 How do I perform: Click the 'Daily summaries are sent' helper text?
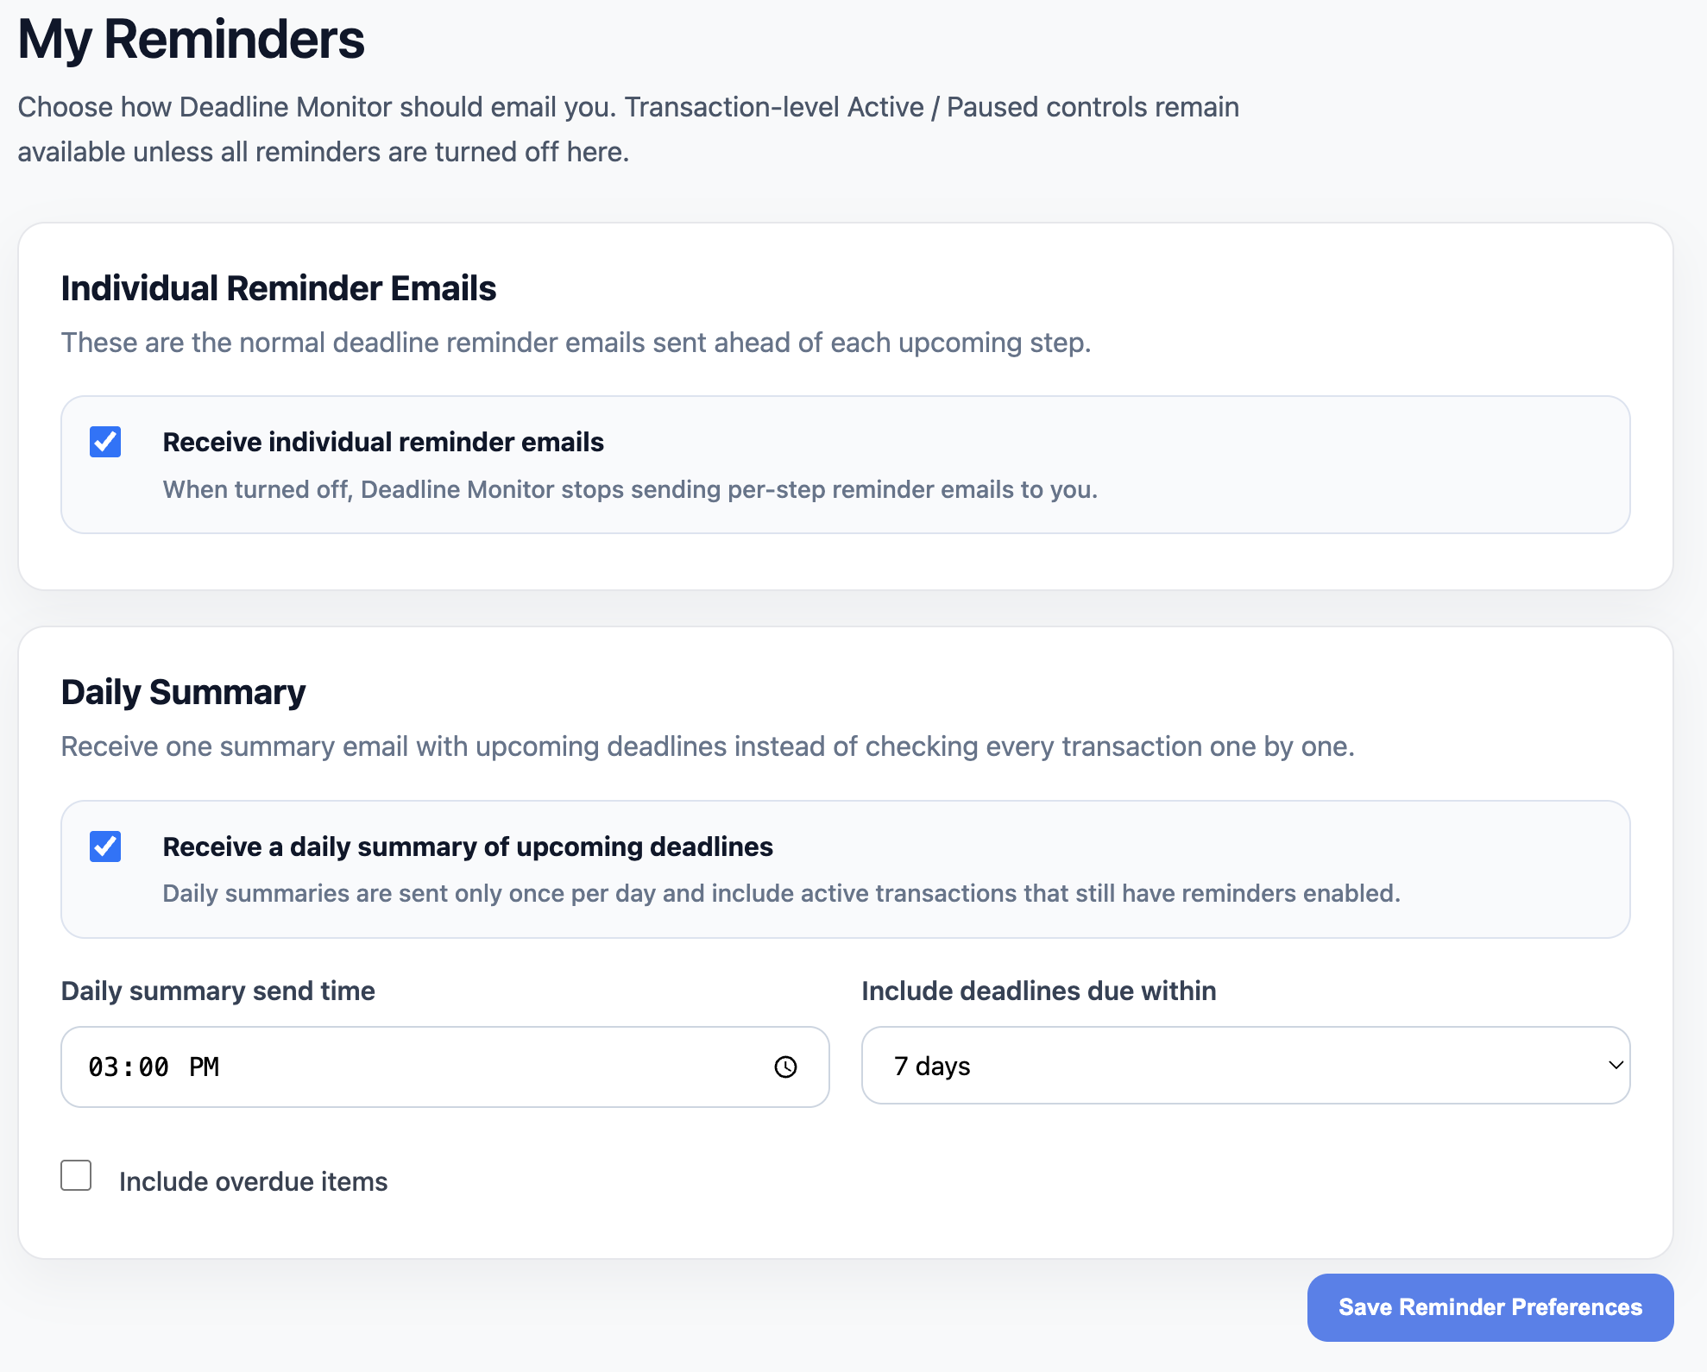pyautogui.click(x=781, y=893)
